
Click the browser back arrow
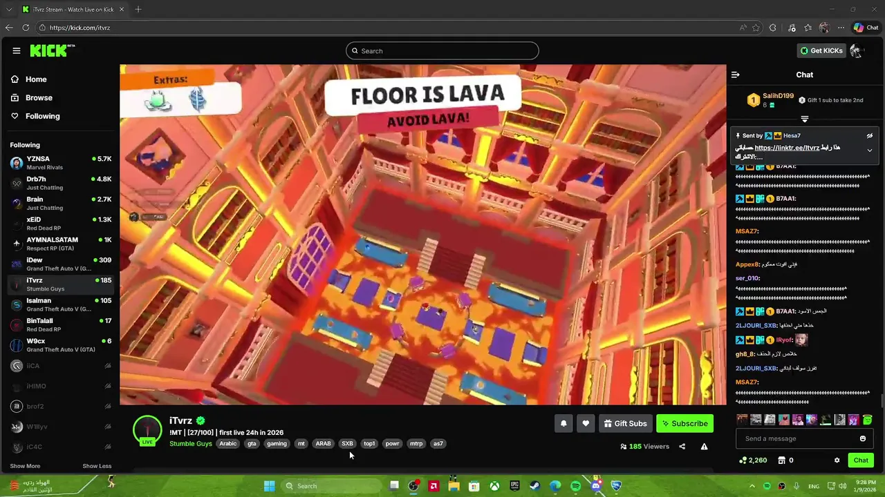pyautogui.click(x=9, y=28)
